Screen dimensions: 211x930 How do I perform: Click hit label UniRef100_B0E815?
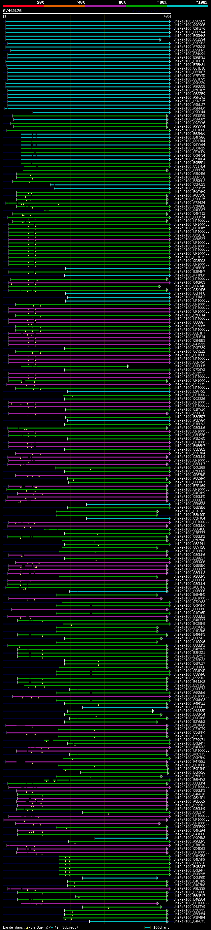189,874
